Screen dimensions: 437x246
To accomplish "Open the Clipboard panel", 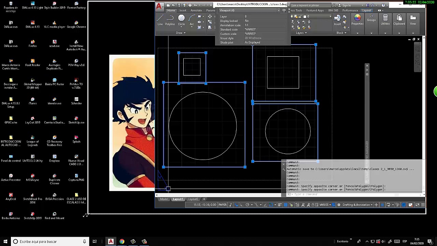I will pyautogui.click(x=399, y=20).
